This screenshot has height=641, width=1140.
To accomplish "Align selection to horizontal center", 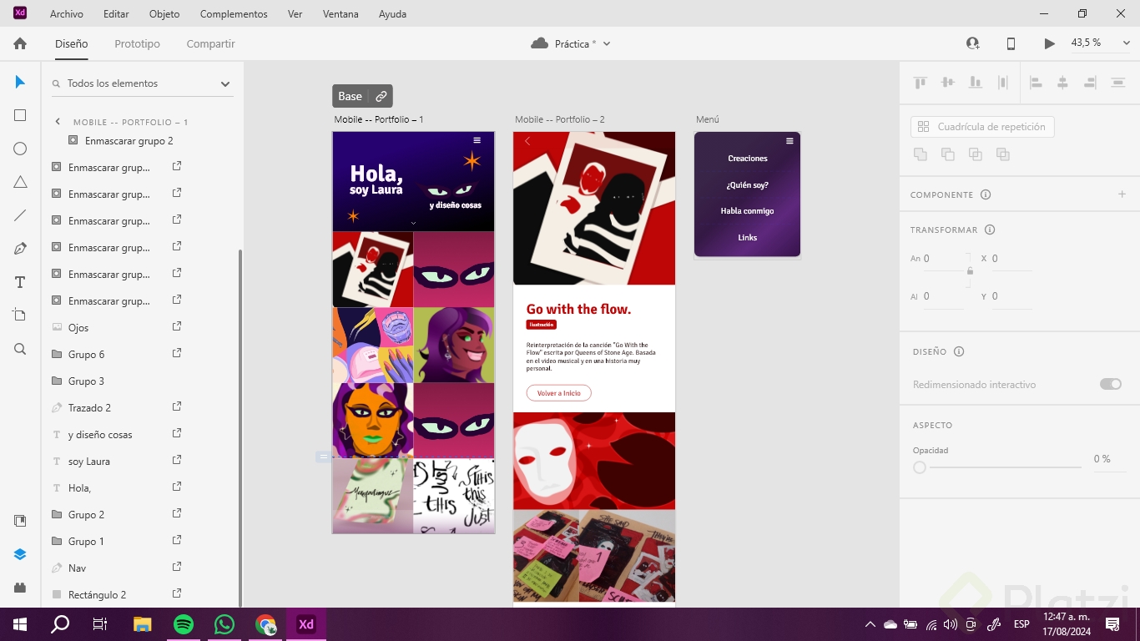I will click(1062, 83).
